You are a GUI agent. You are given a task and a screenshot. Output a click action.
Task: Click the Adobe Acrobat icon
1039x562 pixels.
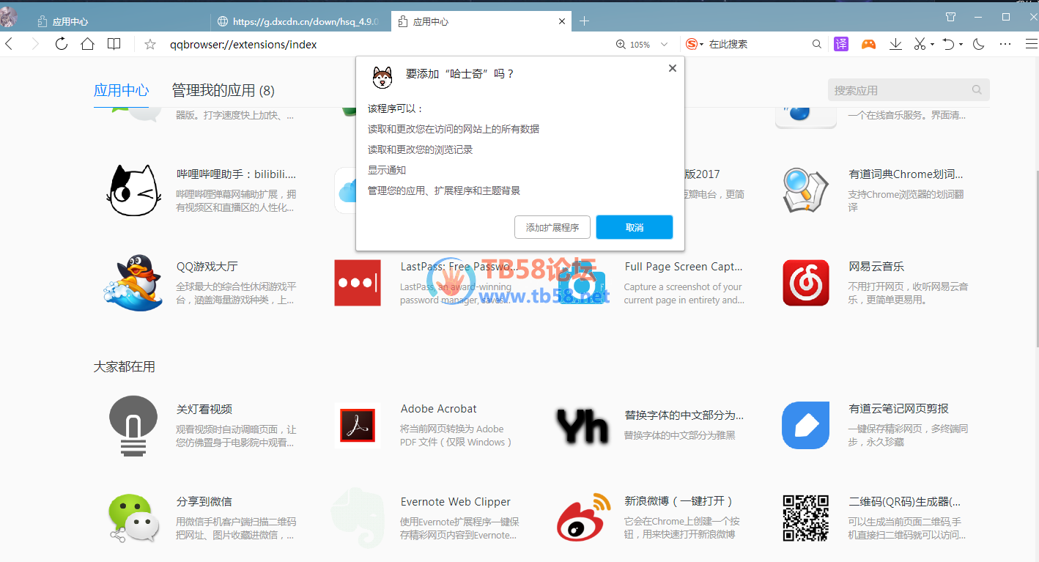pos(358,426)
